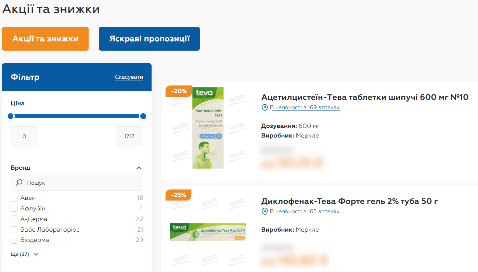Expand more brands with Ще (27)
The image size is (478, 272).
[x=24, y=254]
